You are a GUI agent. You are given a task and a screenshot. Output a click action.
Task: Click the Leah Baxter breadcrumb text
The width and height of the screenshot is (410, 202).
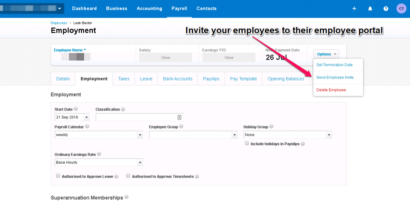coord(82,23)
